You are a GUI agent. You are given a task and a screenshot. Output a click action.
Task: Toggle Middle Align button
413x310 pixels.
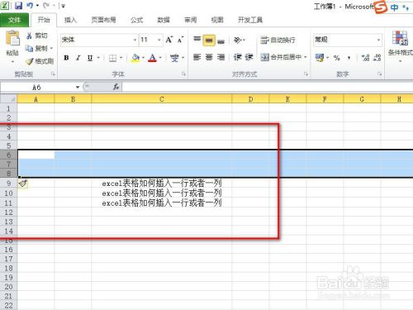click(209, 41)
